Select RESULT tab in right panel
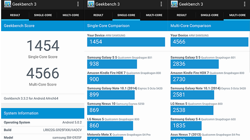The width and height of the screenshot is (250, 140). click(x=182, y=15)
